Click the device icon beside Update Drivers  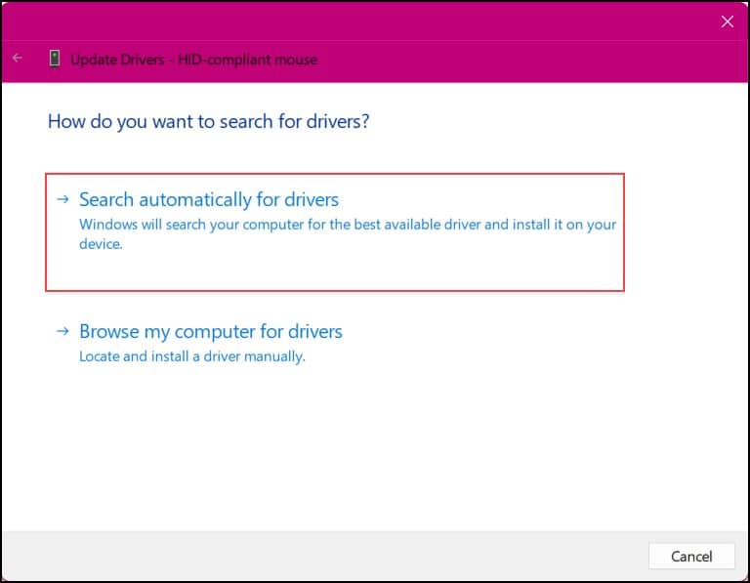[55, 59]
